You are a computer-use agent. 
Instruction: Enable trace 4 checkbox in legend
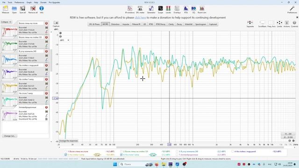[x=232, y=151]
